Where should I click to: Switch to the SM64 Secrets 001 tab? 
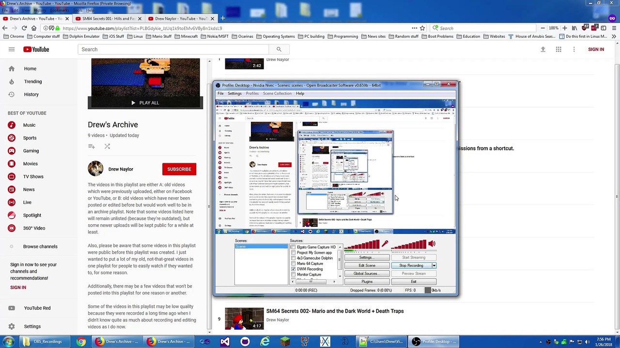pyautogui.click(x=108, y=18)
